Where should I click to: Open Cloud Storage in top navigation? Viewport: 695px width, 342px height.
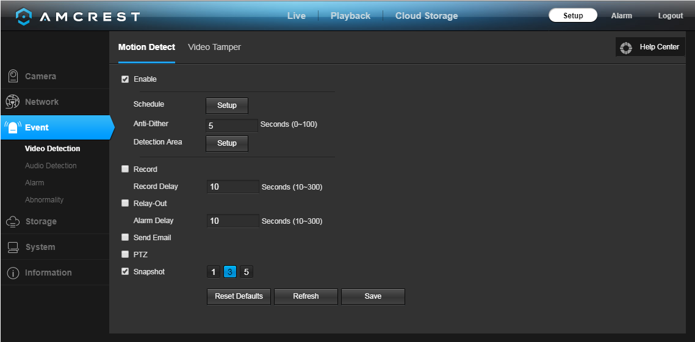tap(427, 16)
